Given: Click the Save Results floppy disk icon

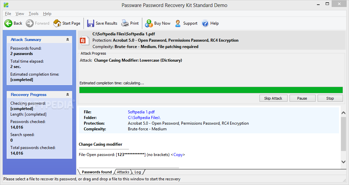Looking at the screenshot, I should [91, 23].
